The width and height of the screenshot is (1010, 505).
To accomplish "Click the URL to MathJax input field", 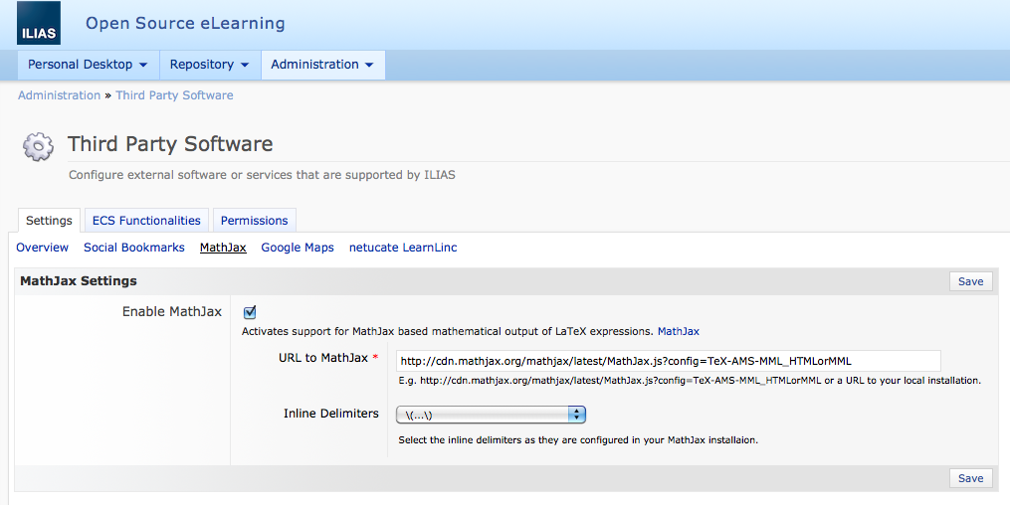I will pos(668,361).
